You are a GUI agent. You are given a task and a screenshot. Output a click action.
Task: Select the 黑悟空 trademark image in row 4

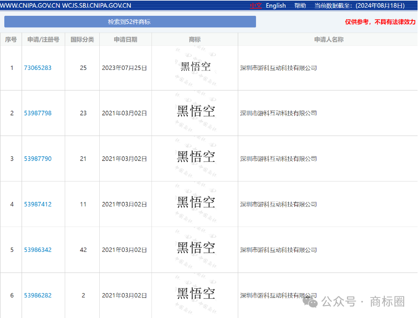click(x=196, y=202)
